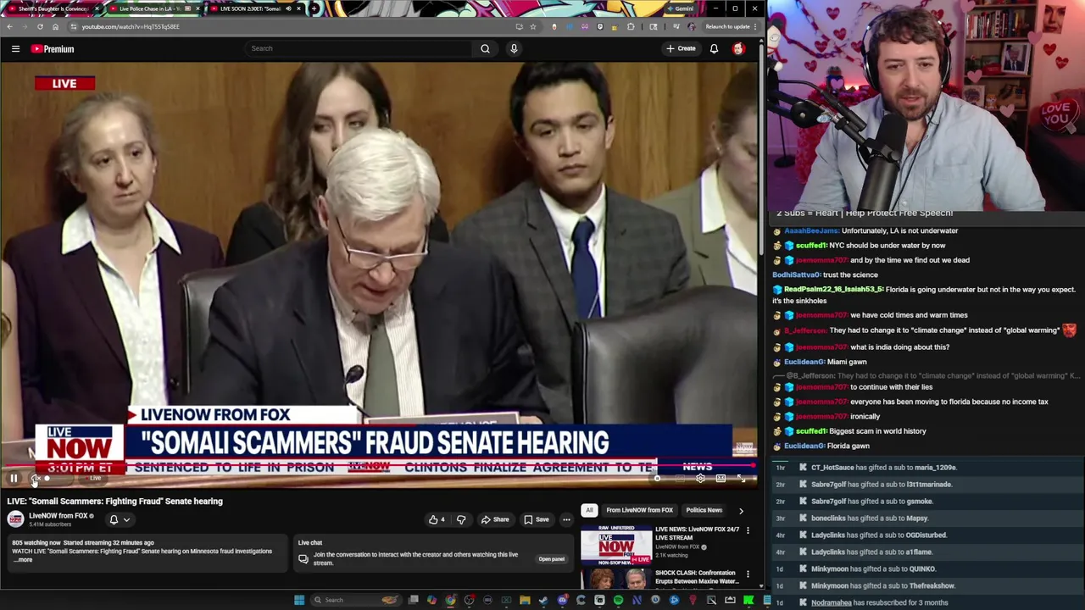
Task: Open the Gemini window button
Action: coord(679,8)
